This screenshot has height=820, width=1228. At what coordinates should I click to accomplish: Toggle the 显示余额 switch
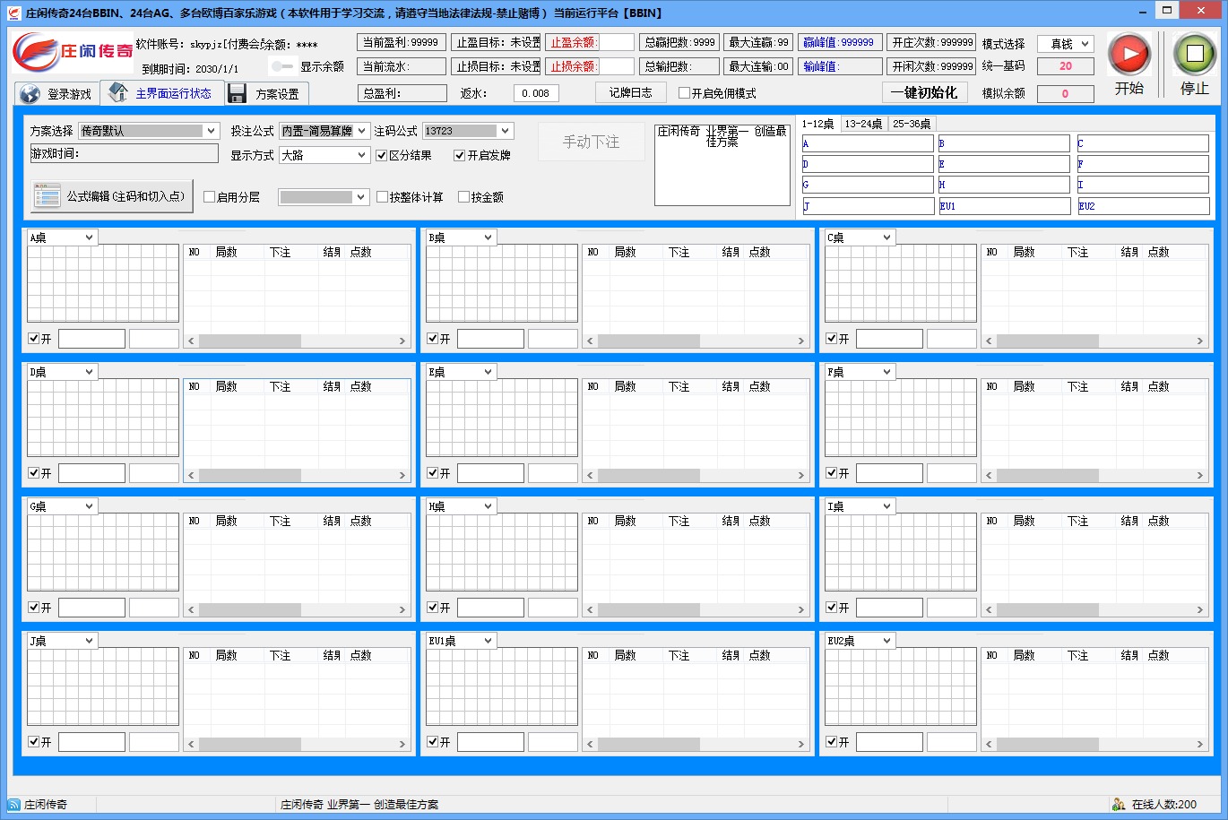coord(282,66)
